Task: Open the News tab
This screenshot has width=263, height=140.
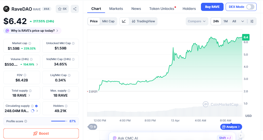Action: 136,9
